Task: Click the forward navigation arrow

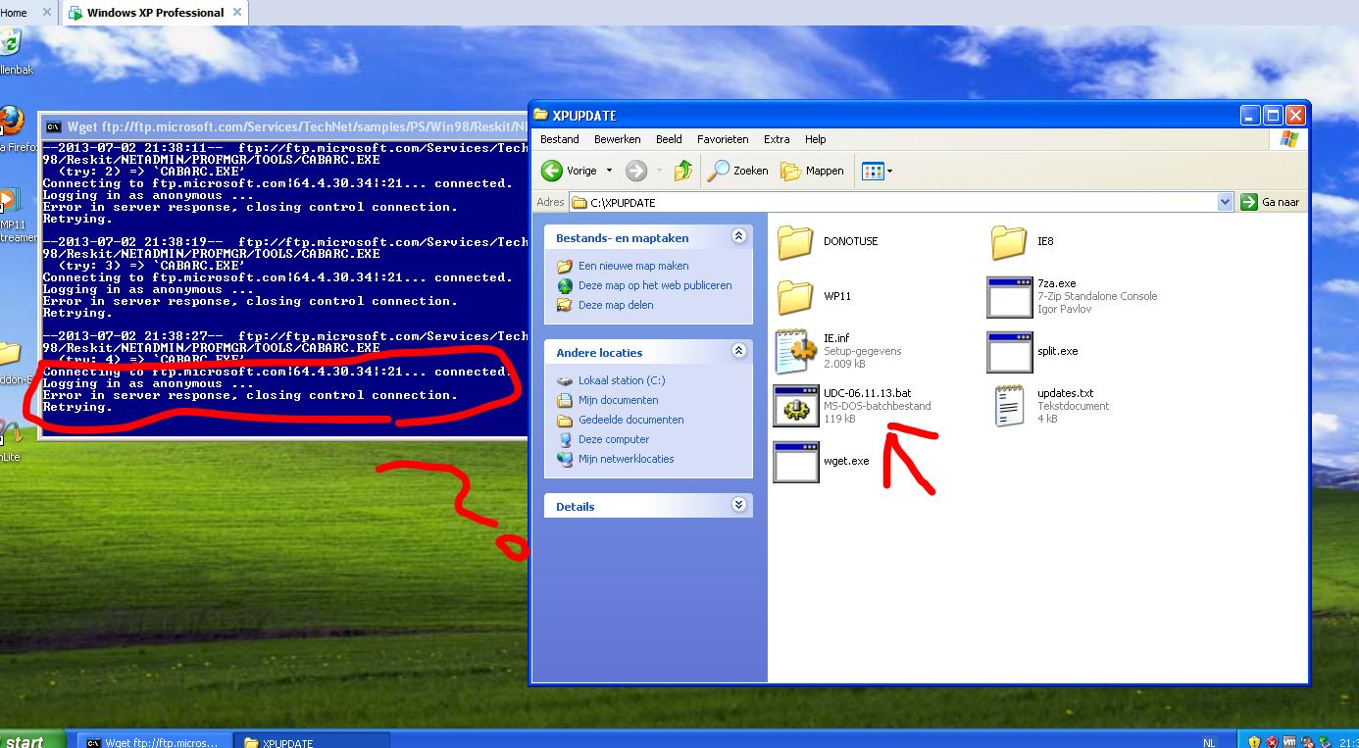Action: tap(636, 171)
